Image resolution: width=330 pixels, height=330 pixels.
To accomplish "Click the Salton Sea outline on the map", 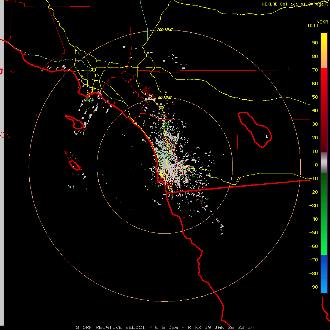I will [254, 130].
